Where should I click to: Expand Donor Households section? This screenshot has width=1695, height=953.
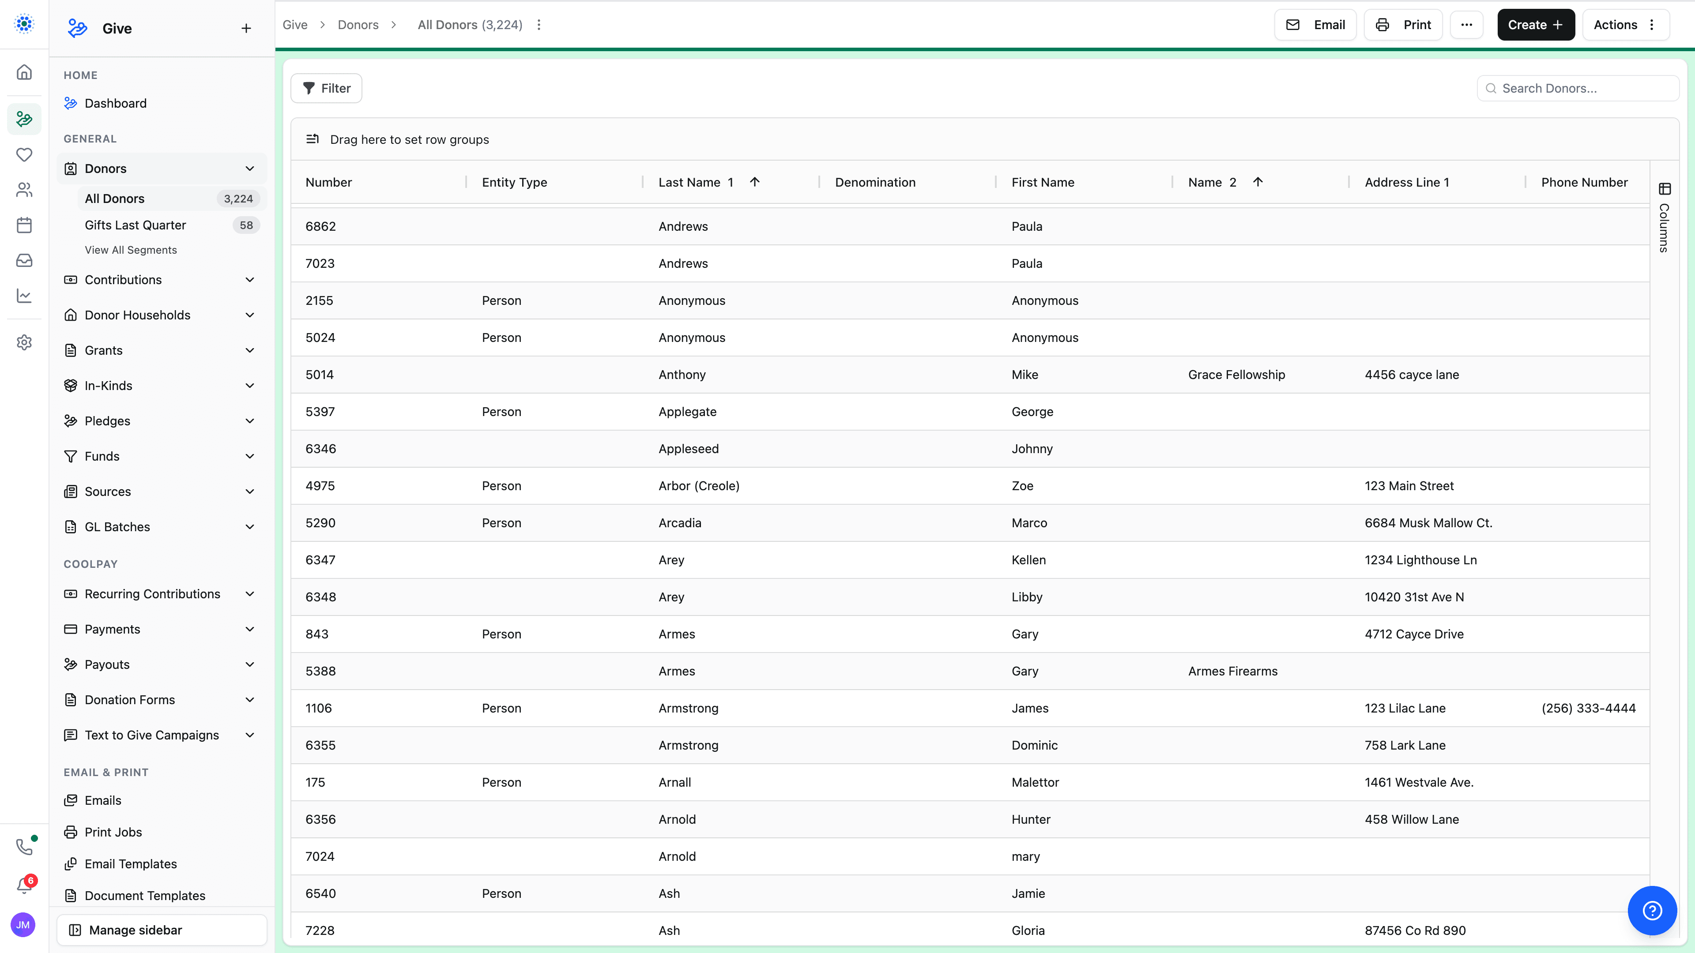250,315
